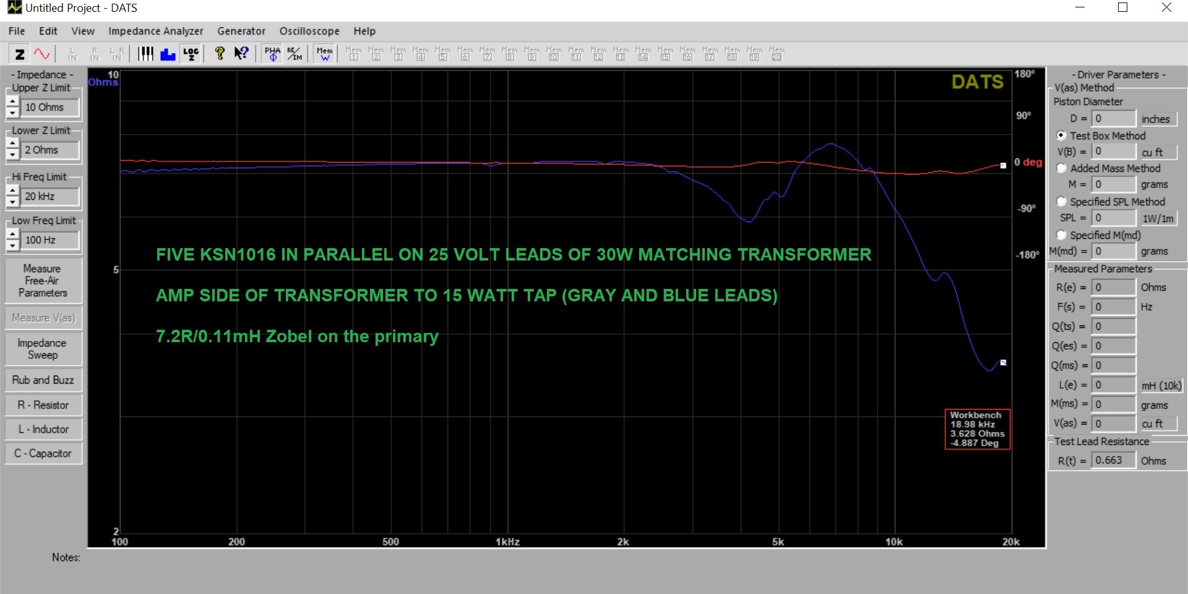Click the L - Inductor measurement button
This screenshot has height=594, width=1188.
point(43,429)
